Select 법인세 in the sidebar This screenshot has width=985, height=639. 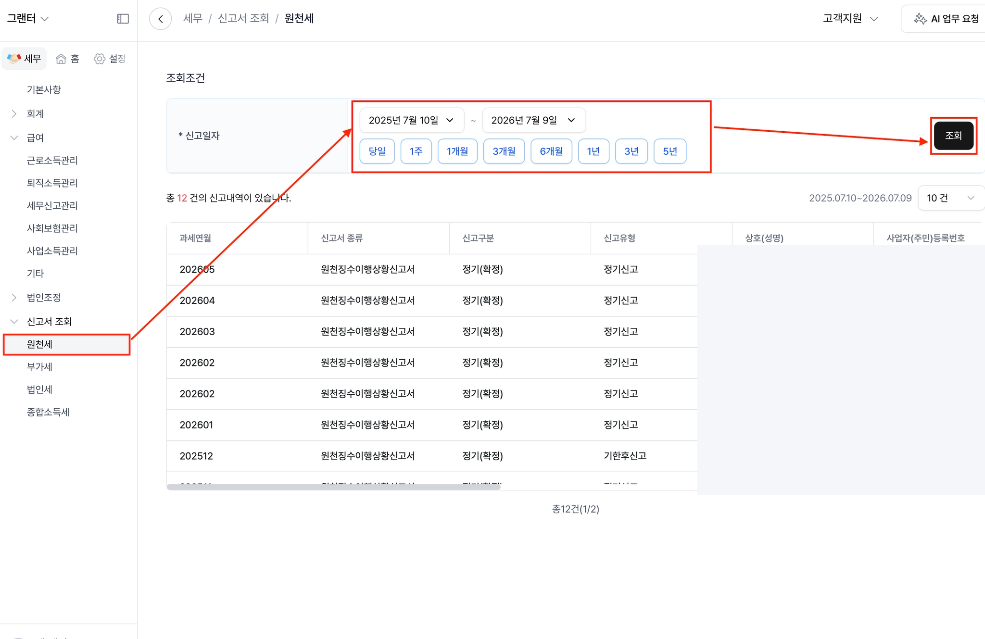[39, 389]
